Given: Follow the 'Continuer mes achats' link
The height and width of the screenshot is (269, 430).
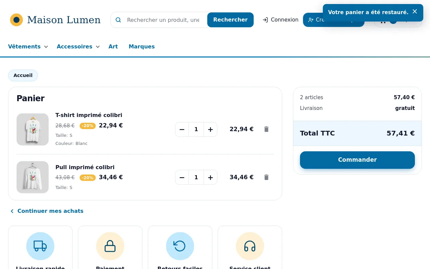Looking at the screenshot, I should [46, 211].
